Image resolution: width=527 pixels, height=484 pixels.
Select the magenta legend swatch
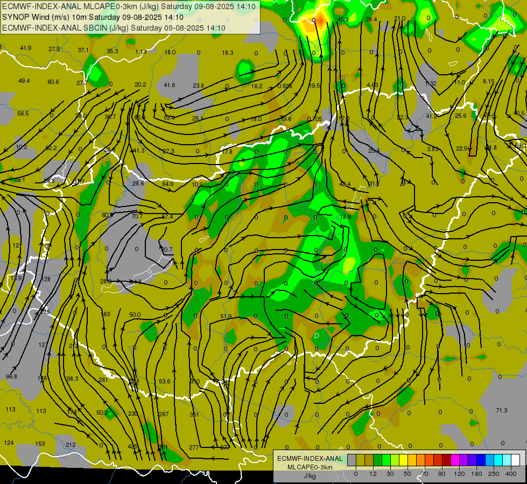pyautogui.click(x=455, y=460)
